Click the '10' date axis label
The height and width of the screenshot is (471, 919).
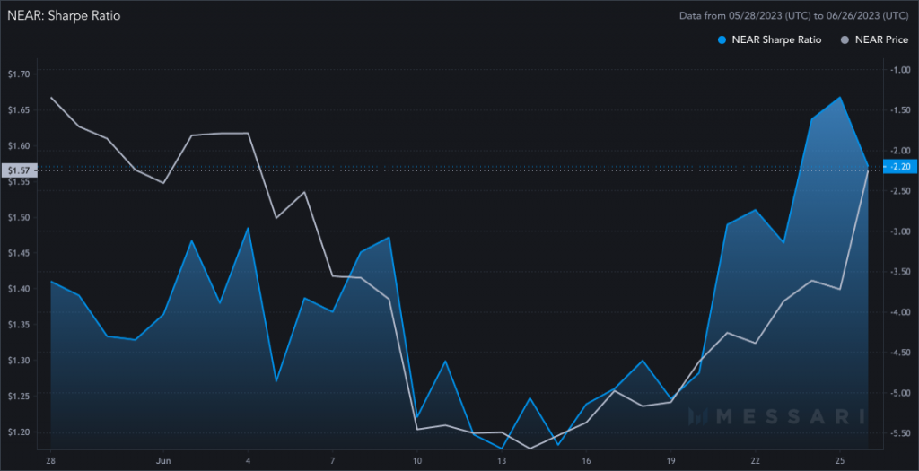pos(417,460)
